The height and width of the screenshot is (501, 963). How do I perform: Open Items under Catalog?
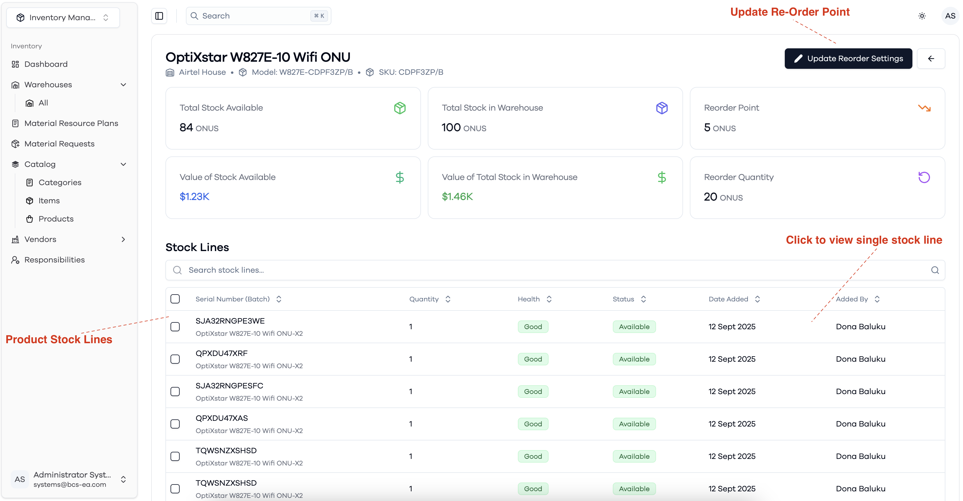pos(49,201)
